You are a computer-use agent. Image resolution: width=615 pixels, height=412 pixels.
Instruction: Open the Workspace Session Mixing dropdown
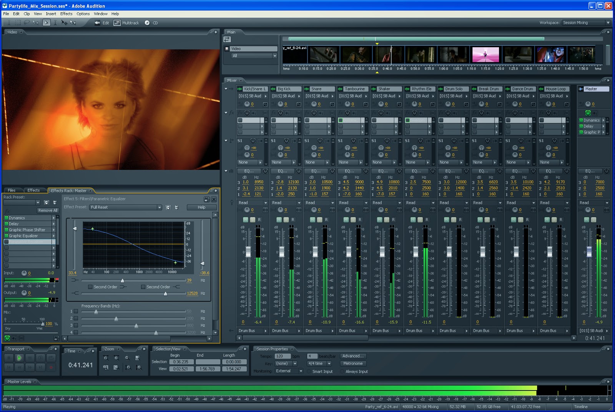[x=608, y=23]
